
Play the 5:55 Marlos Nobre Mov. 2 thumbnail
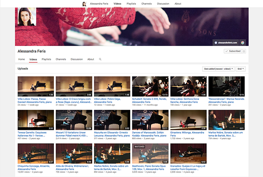(112, 153)
